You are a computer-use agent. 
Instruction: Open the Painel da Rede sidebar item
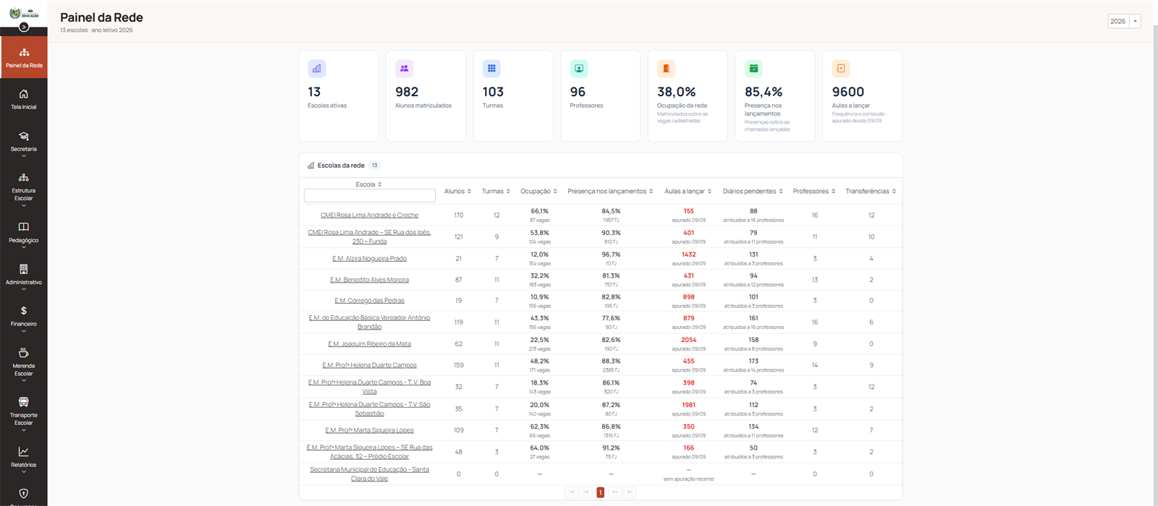[x=24, y=57]
